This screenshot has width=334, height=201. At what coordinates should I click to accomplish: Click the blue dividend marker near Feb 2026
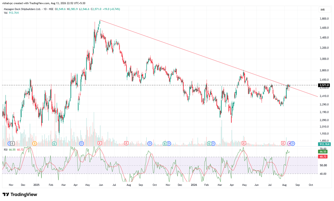click(x=213, y=143)
